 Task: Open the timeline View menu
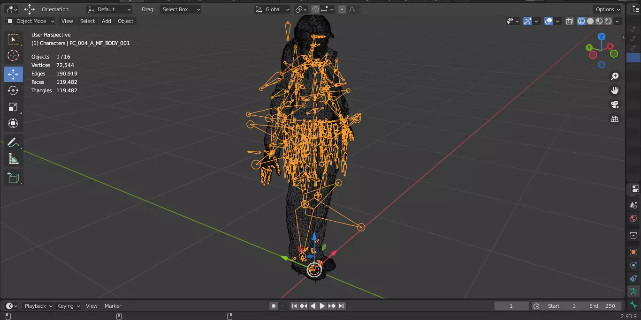[x=92, y=306]
